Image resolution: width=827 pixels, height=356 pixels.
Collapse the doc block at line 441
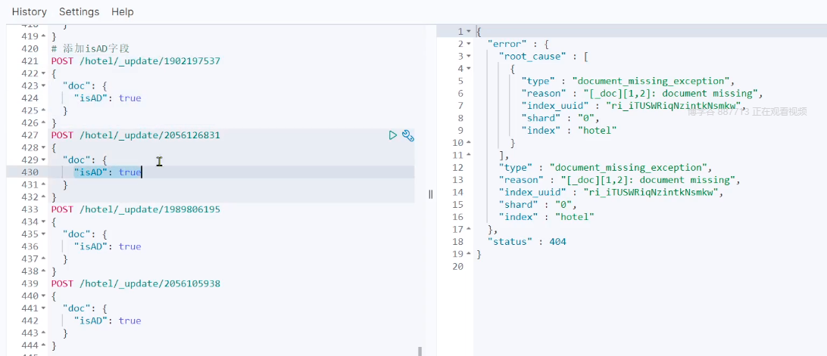(44, 308)
